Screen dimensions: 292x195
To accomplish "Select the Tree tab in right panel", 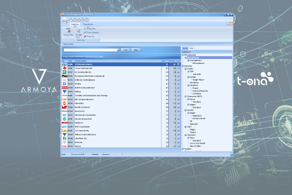I will [x=191, y=48].
